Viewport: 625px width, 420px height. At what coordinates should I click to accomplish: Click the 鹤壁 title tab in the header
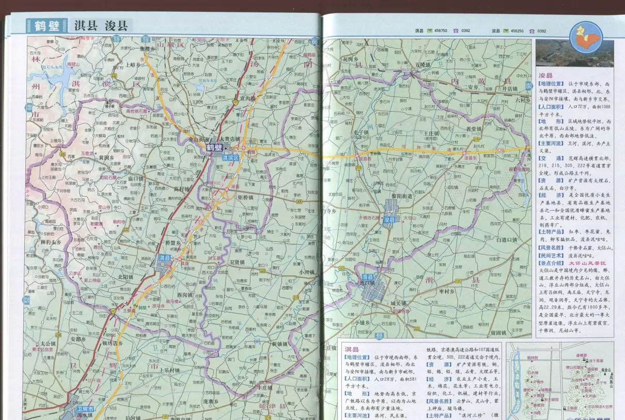click(x=46, y=25)
